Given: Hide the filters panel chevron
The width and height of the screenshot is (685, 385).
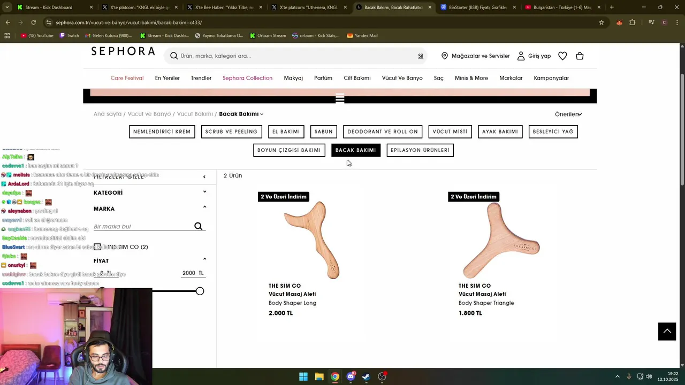Looking at the screenshot, I should point(204,176).
